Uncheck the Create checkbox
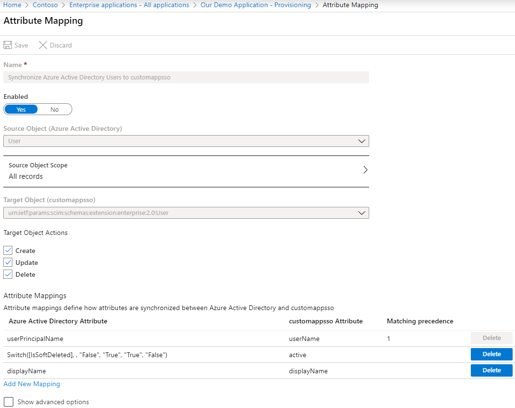Image resolution: width=515 pixels, height=408 pixels. coord(8,251)
